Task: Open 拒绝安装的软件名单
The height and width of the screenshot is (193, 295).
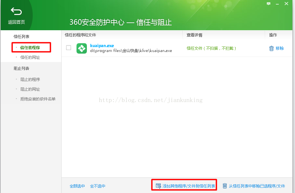Action: coord(38,99)
